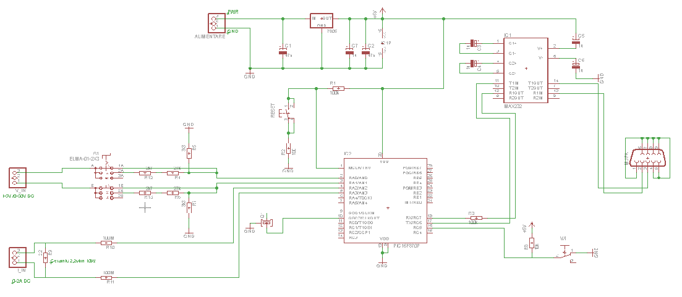Image resolution: width=682 pixels, height=297 pixels.
Task: Click the PWR net label
Action: [232, 12]
